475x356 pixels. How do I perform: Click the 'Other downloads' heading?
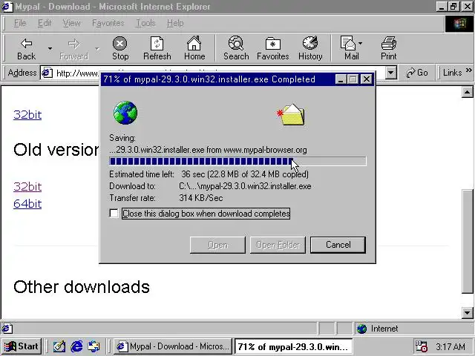tap(82, 287)
